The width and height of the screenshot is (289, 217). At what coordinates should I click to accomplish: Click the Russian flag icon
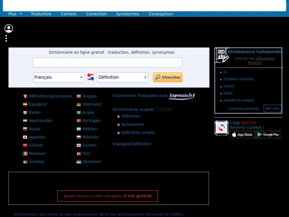(x=25, y=129)
